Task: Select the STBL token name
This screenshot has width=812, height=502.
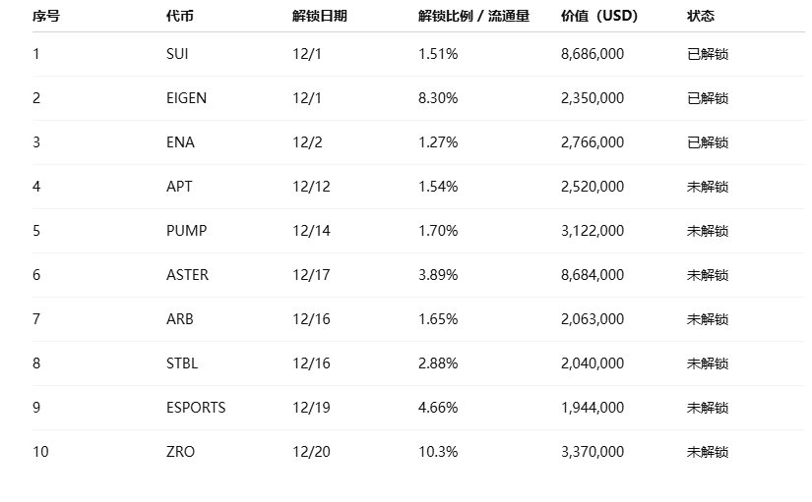Action: click(x=182, y=363)
